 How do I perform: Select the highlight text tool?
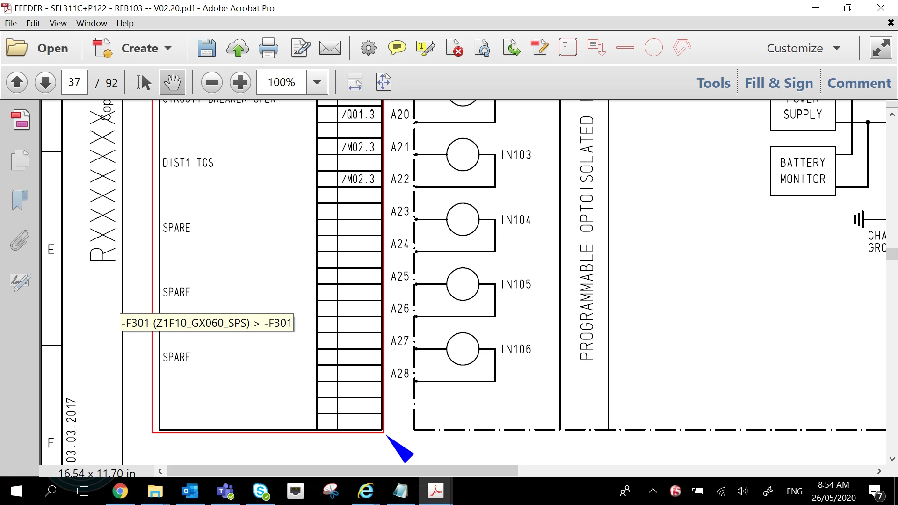tap(425, 48)
